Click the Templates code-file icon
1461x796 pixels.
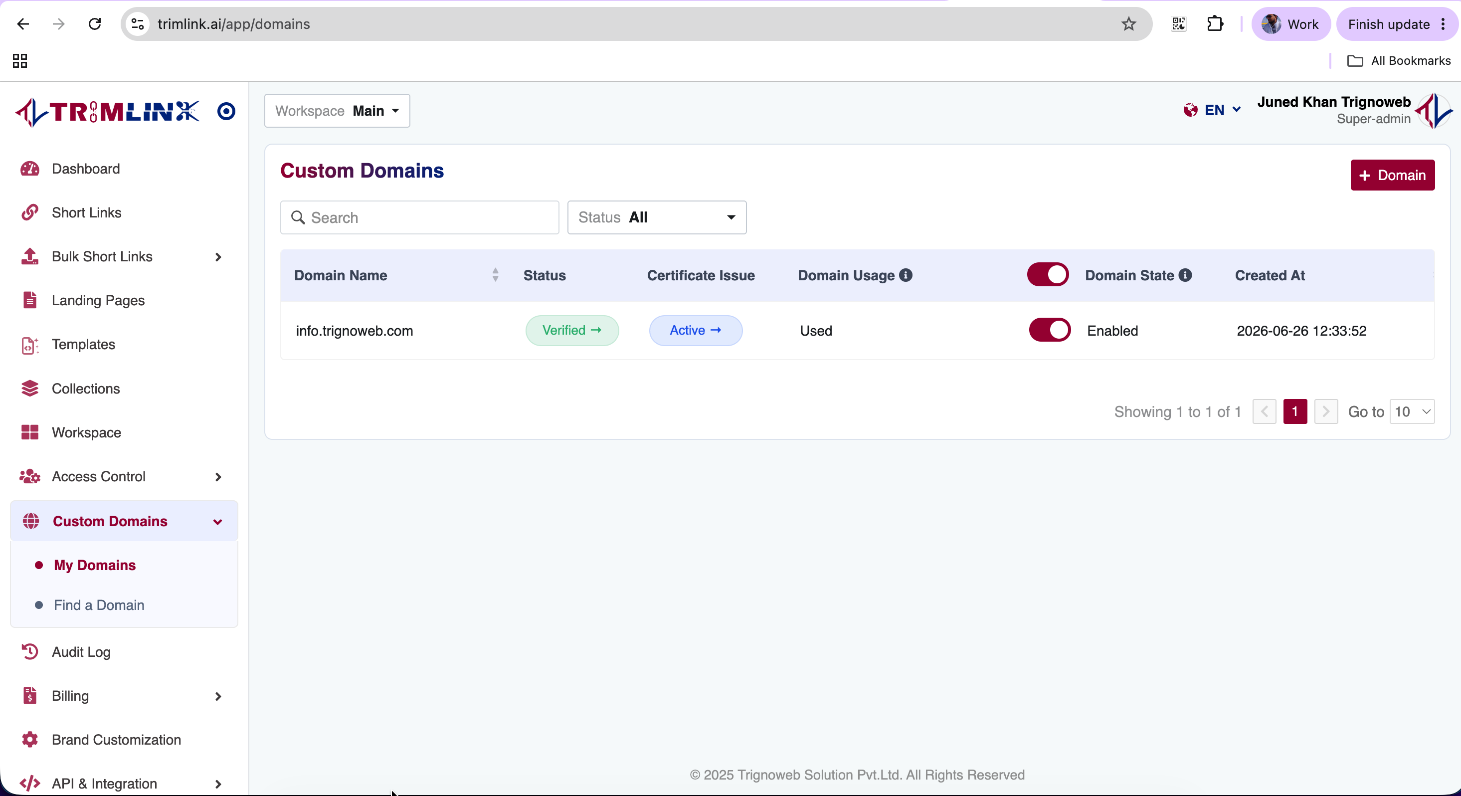click(x=29, y=345)
